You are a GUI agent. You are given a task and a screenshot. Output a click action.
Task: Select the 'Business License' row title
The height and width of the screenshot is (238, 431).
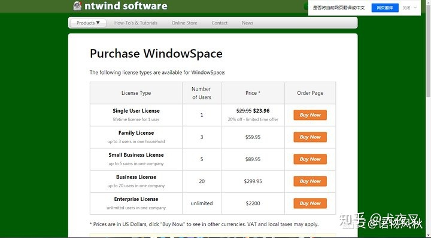tap(136, 177)
